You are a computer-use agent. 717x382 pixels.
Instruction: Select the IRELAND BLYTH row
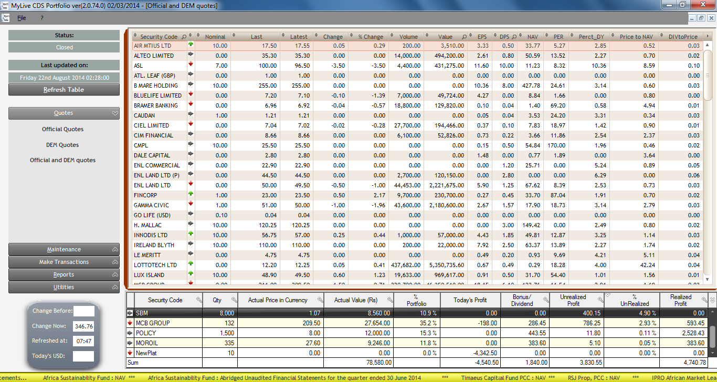[x=417, y=245]
